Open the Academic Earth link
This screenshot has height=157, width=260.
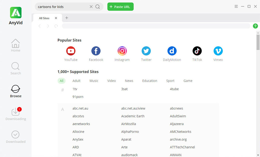(x=133, y=116)
